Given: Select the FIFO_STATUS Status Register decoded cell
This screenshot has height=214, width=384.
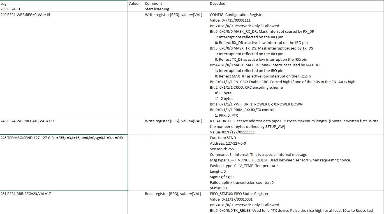Looking at the screenshot, I should pyautogui.click(x=296, y=202).
